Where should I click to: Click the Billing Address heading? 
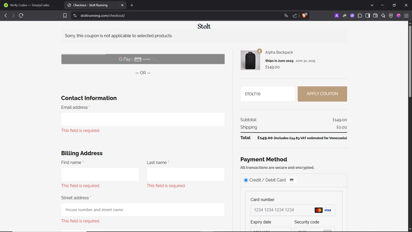tap(82, 153)
